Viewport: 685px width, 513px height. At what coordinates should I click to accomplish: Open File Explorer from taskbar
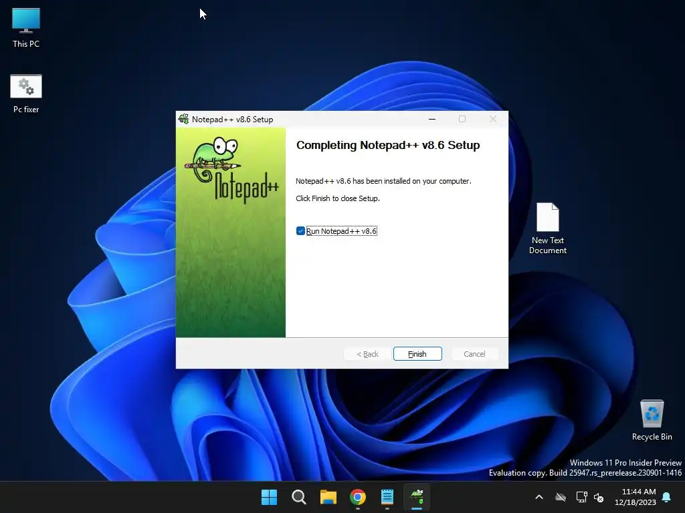pos(328,497)
